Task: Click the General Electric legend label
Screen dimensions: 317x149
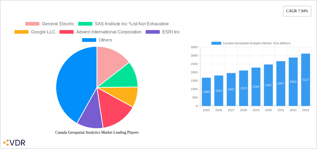Action: (58, 24)
